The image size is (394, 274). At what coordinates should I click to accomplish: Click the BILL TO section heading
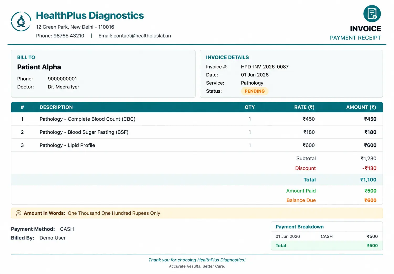click(26, 57)
